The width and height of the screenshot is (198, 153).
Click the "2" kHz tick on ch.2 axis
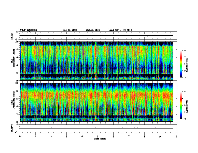point(17,114)
